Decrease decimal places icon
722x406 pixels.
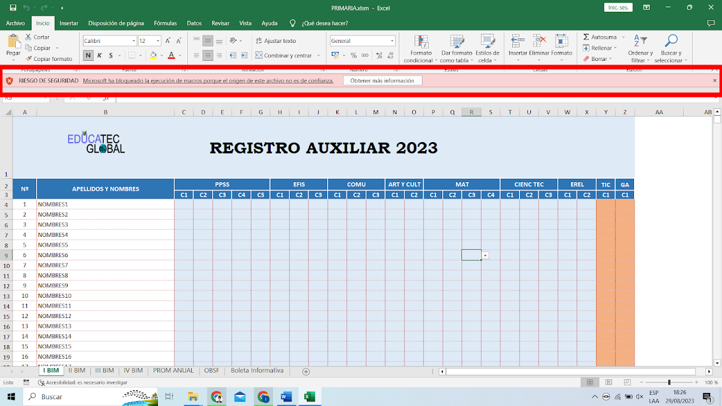click(390, 55)
